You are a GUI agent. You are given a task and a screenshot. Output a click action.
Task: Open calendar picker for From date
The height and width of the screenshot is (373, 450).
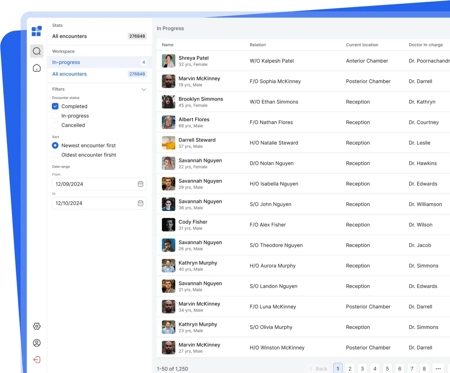[141, 184]
